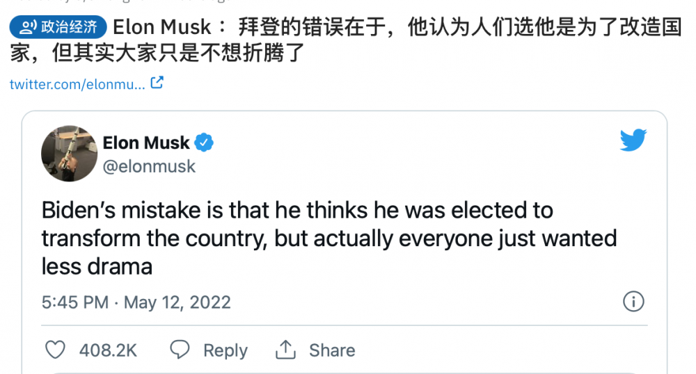Screen dimensions: 696x374
Task: Click the May 12, 2022 date
Action: click(x=187, y=302)
